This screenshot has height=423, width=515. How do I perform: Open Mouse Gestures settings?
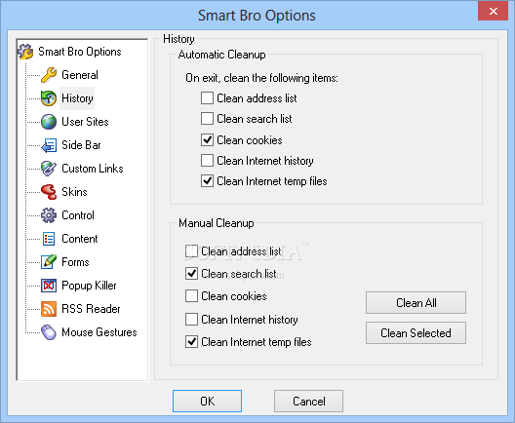click(99, 332)
